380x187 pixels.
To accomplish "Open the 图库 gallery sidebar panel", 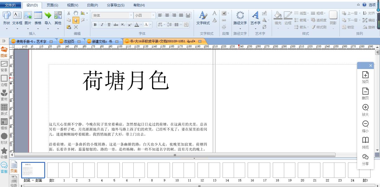I will click(4, 52).
